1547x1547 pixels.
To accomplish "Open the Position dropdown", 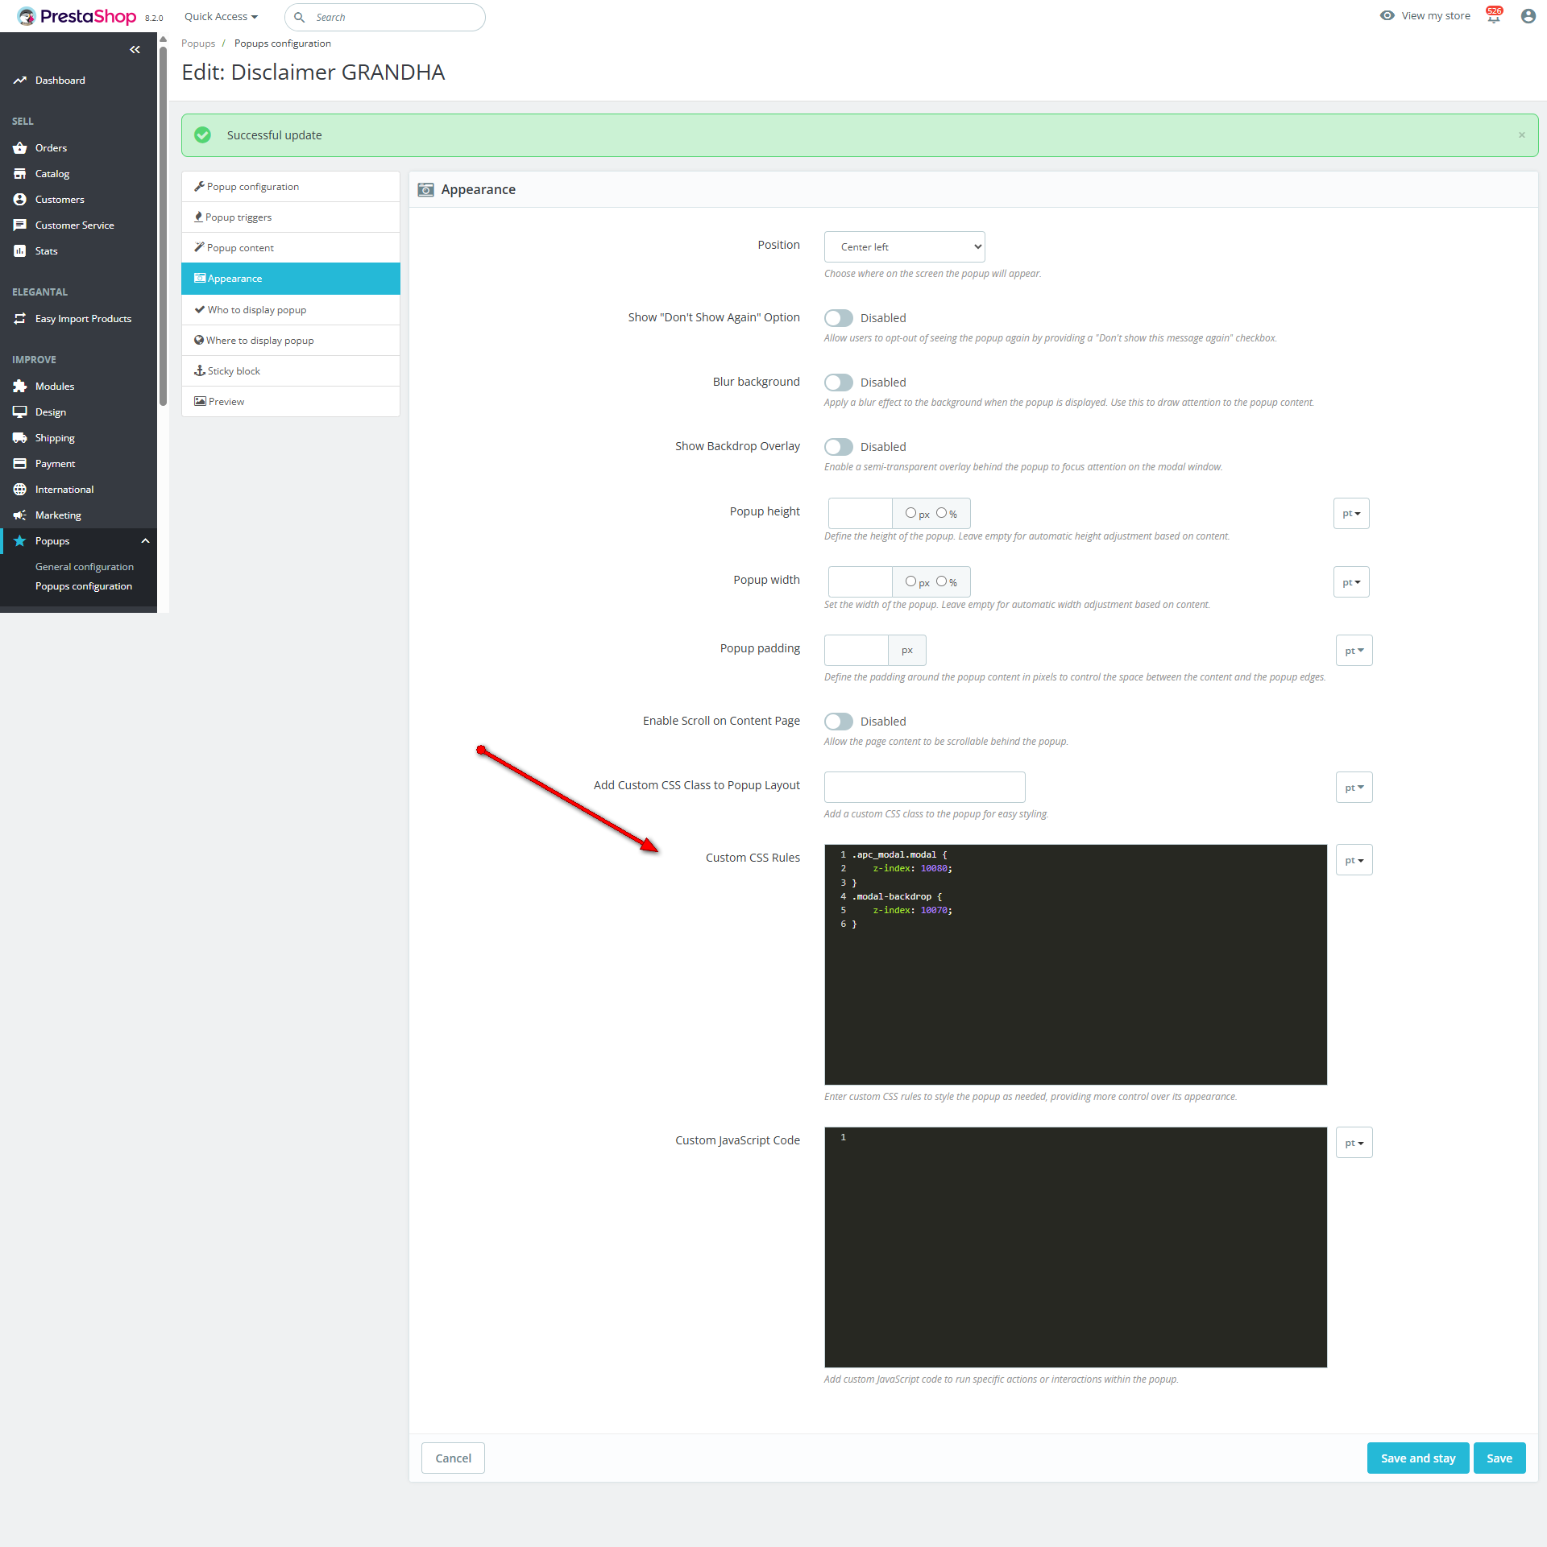I will pyautogui.click(x=904, y=247).
